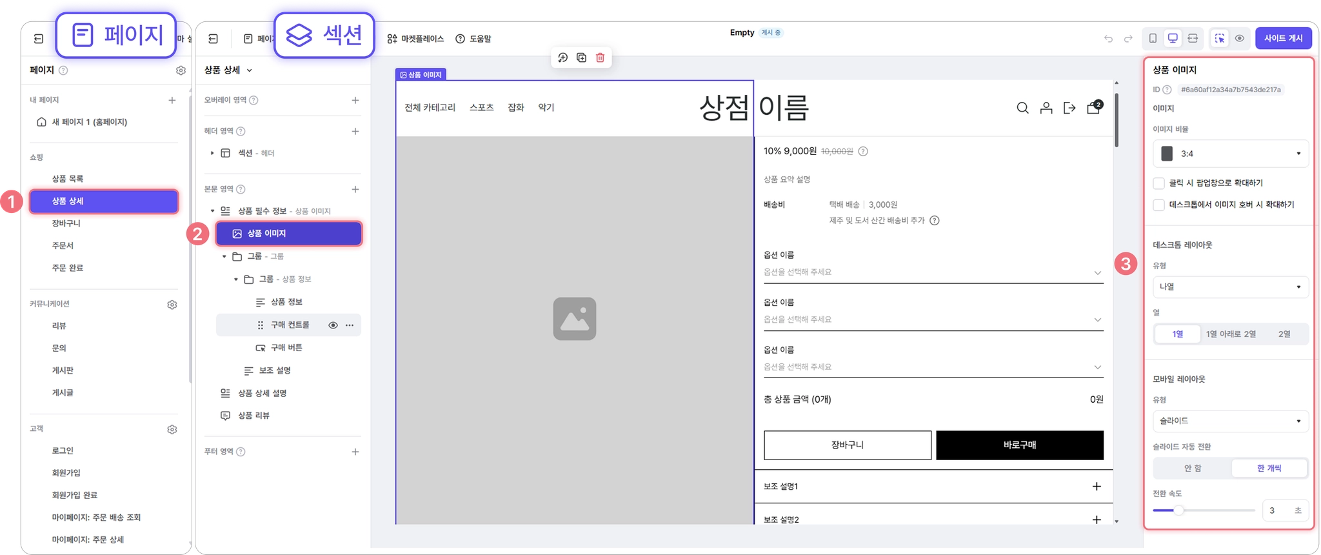Open the mobile layout 유형 dropdown showing 슬라이드
Image resolution: width=1321 pixels, height=555 pixels.
point(1231,421)
